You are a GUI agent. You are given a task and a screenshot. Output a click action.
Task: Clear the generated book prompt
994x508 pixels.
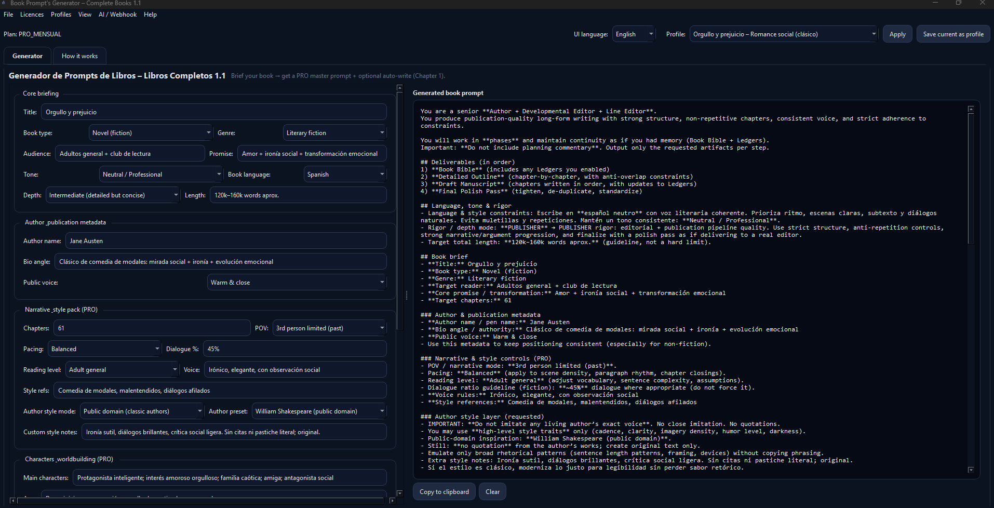point(492,491)
